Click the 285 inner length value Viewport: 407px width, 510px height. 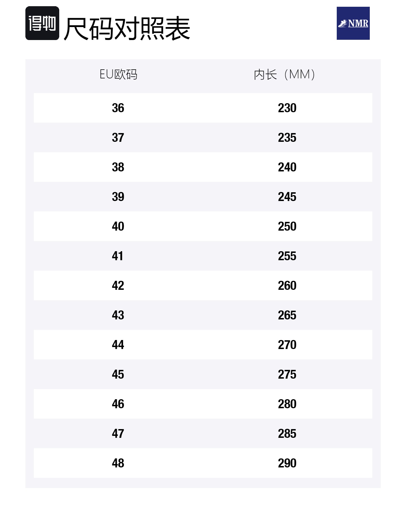(287, 434)
